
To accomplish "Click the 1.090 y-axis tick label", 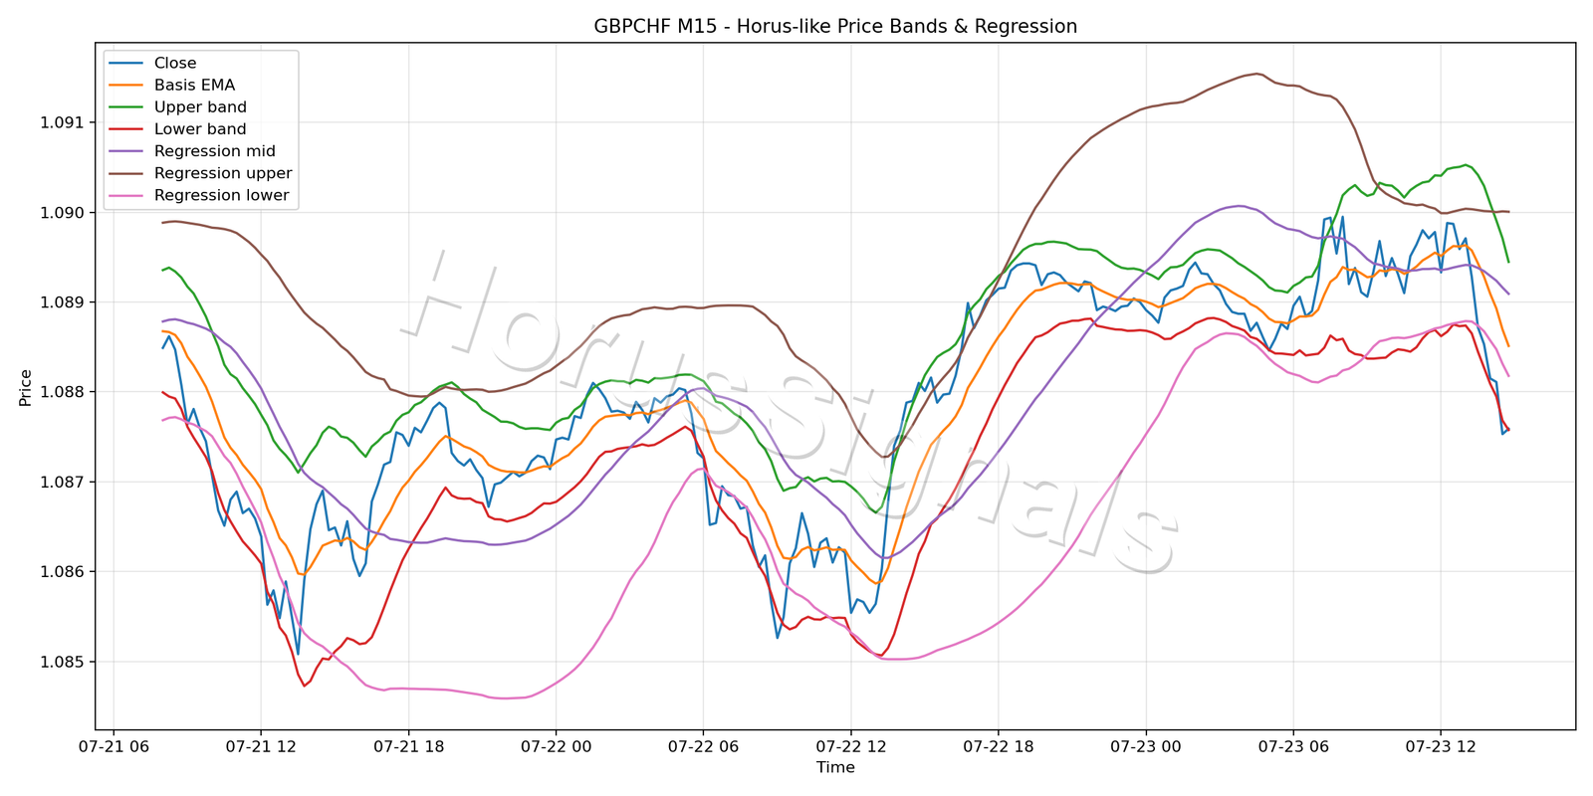I will point(62,212).
